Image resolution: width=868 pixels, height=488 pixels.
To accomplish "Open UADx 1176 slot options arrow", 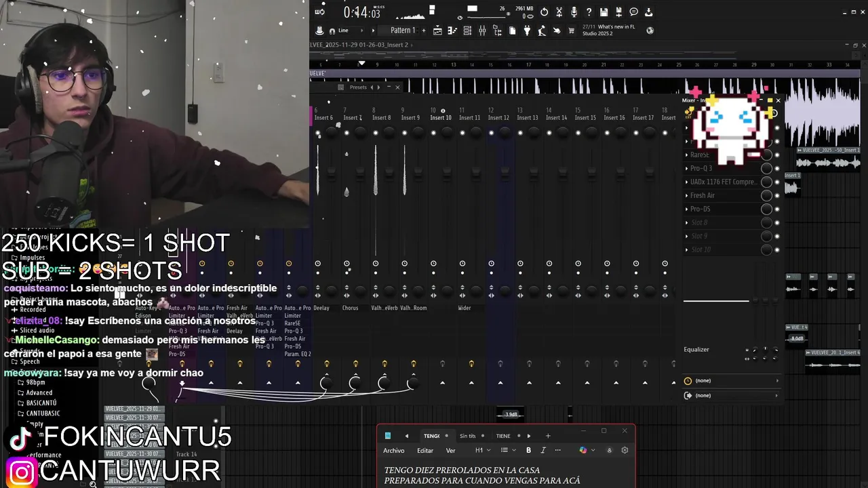I will [x=686, y=182].
